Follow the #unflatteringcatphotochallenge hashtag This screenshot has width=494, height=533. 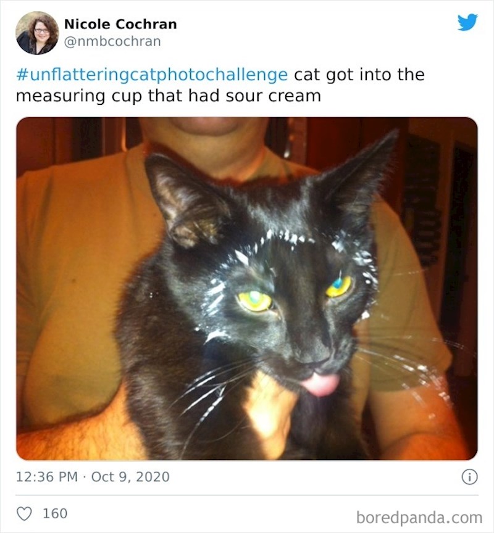point(152,75)
